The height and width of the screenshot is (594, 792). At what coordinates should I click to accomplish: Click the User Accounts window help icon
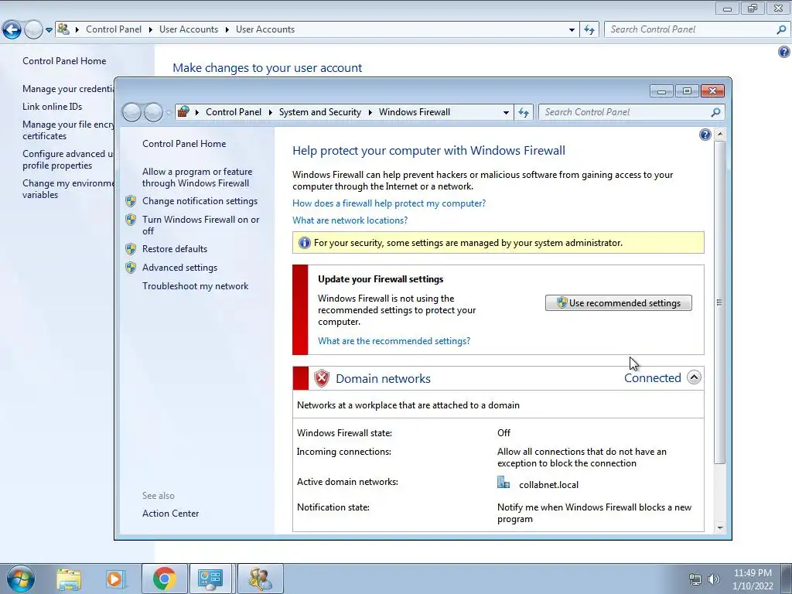pyautogui.click(x=784, y=52)
